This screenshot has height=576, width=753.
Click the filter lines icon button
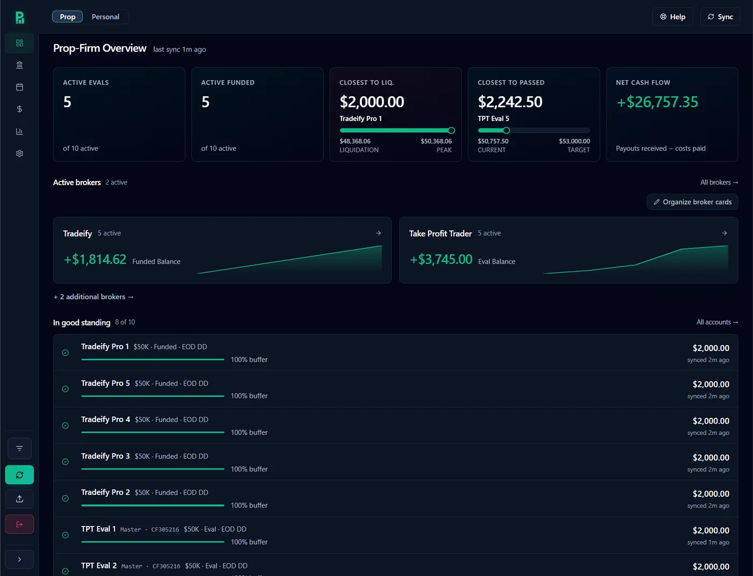[x=19, y=448]
